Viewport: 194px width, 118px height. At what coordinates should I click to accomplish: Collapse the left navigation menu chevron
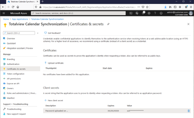(x=38, y=33)
